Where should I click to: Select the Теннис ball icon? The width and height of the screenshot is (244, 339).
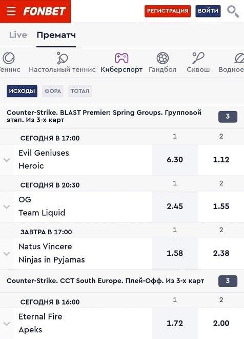click(x=9, y=58)
